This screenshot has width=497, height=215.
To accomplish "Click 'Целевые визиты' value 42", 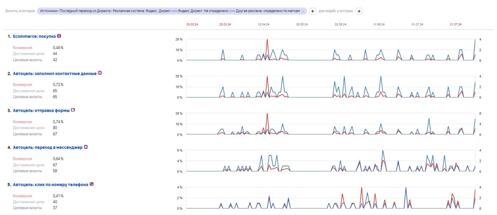I will [x=55, y=60].
